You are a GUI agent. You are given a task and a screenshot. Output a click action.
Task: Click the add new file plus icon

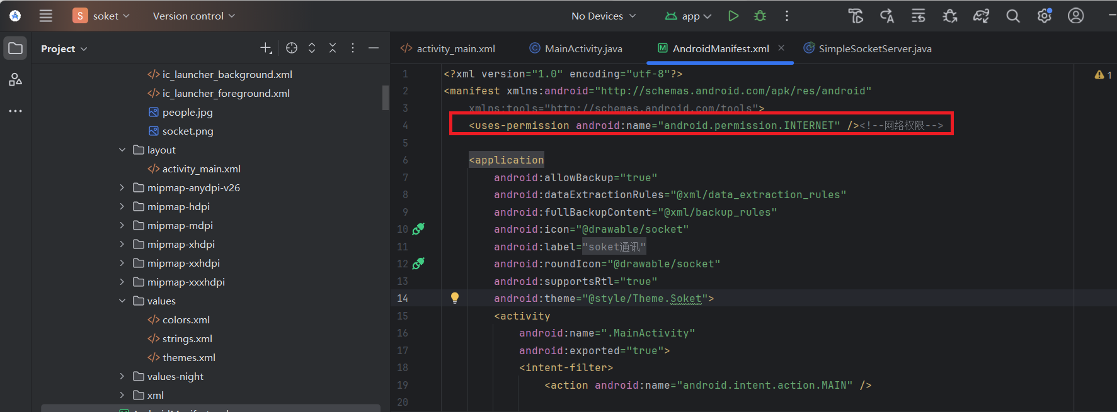[266, 48]
